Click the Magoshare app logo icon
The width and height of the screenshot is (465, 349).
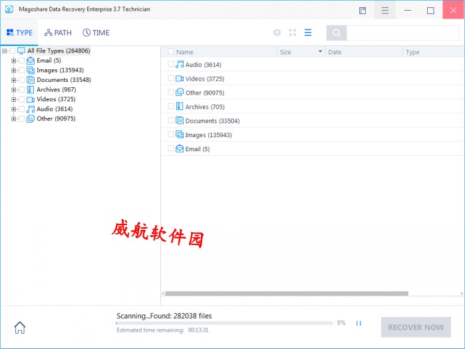(9, 9)
